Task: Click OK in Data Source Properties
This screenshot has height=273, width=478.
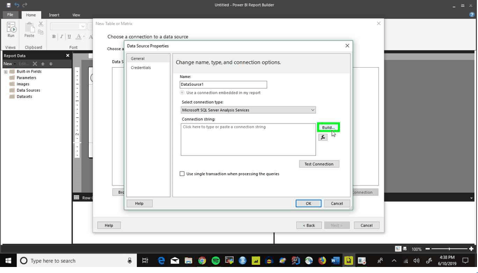Action: (x=308, y=203)
